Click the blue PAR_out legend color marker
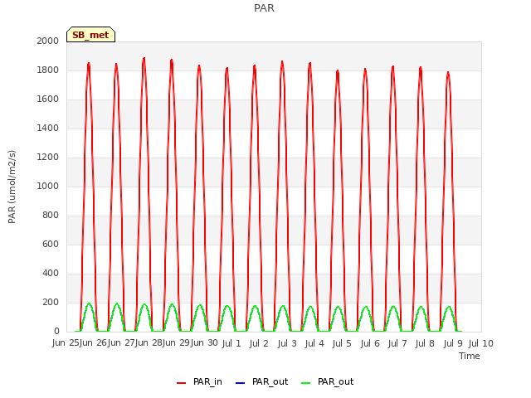This screenshot has height=398, width=531. 240,383
